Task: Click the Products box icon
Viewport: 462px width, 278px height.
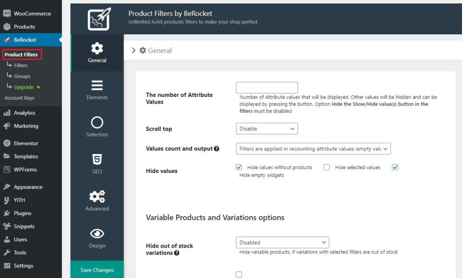Action: pyautogui.click(x=7, y=27)
